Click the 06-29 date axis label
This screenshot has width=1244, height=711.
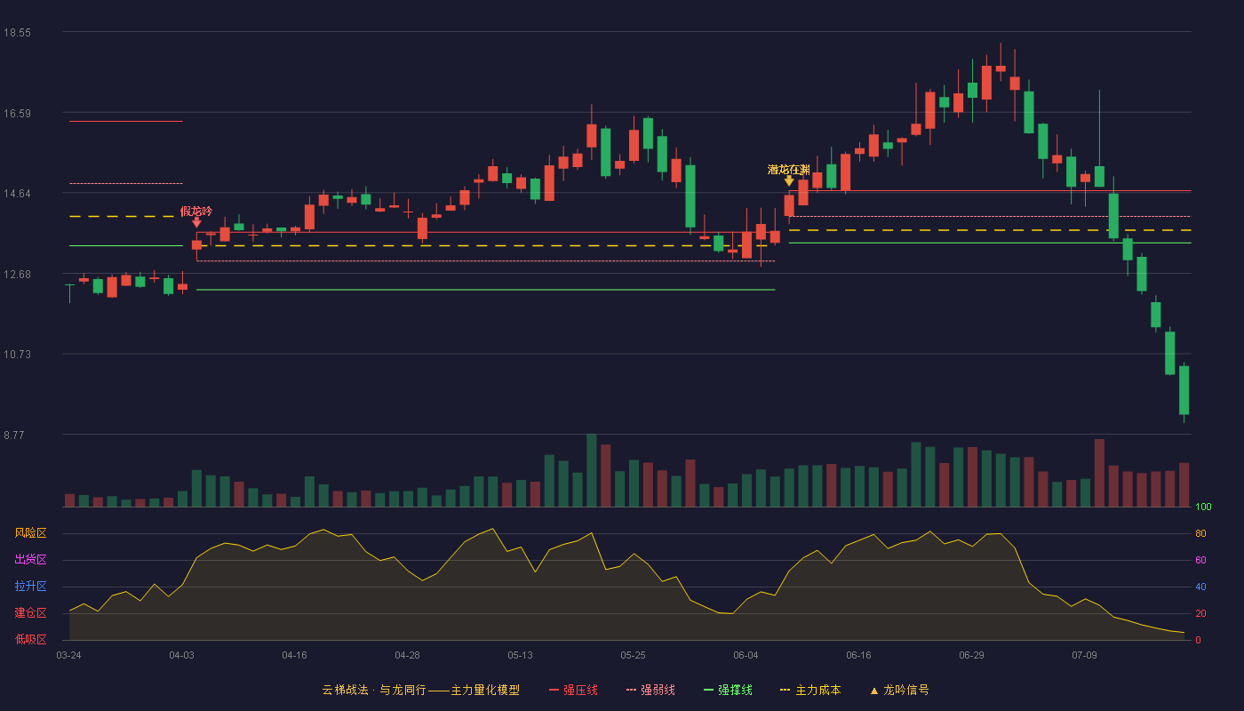[971, 655]
